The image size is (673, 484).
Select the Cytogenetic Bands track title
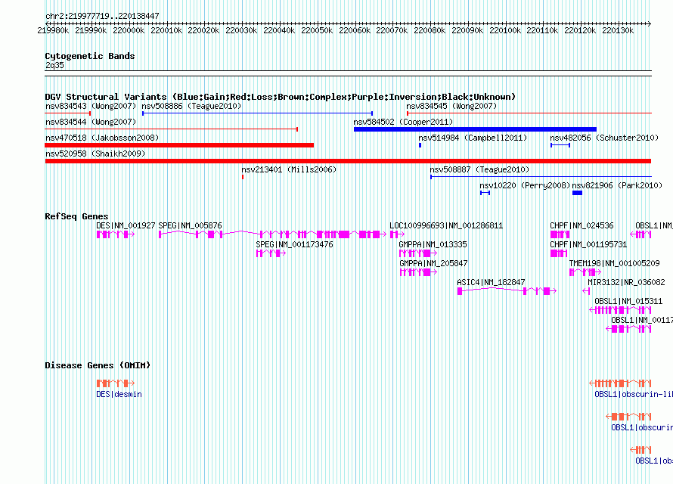click(x=90, y=56)
